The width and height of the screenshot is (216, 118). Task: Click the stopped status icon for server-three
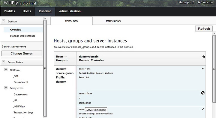click(203, 93)
